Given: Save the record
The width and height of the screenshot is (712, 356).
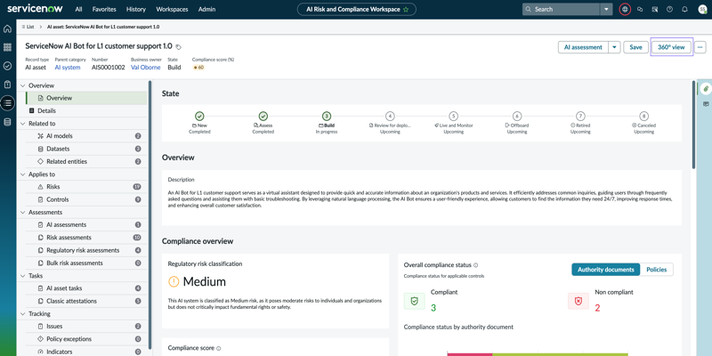Looking at the screenshot, I should tap(635, 47).
